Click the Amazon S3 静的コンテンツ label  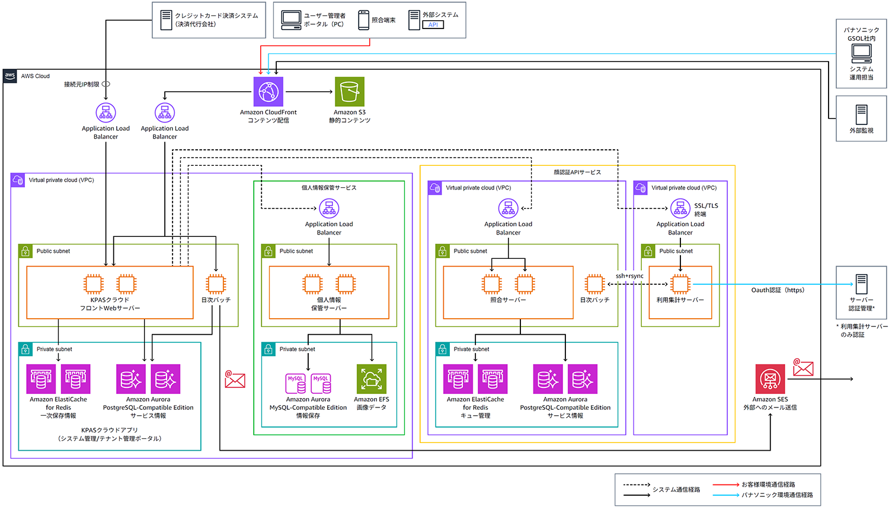click(x=350, y=116)
